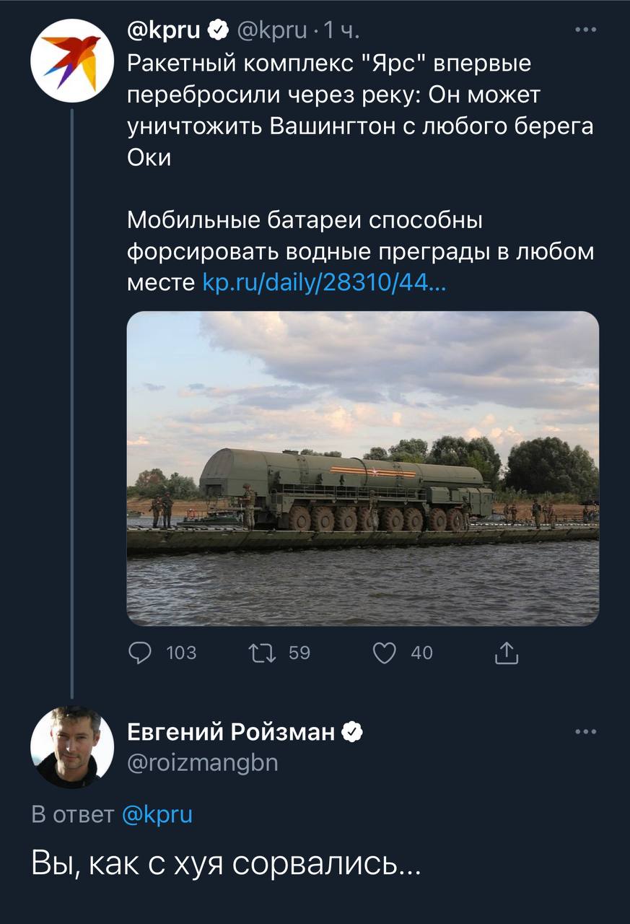This screenshot has width=630, height=924.
Task: Click the verified badge next to @kpru
Action: (x=216, y=30)
